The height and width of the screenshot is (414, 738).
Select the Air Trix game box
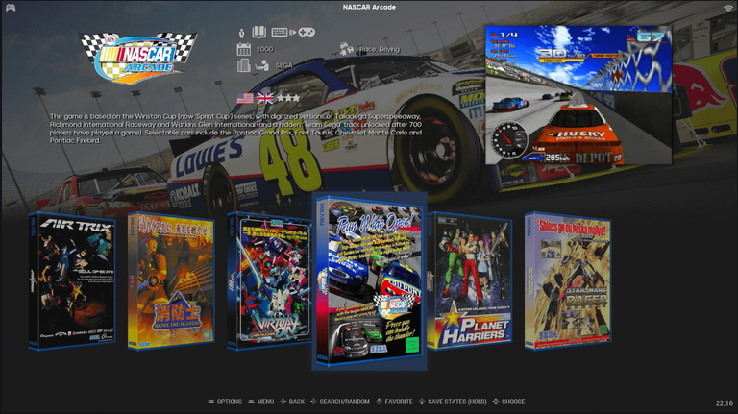pyautogui.click(x=72, y=280)
